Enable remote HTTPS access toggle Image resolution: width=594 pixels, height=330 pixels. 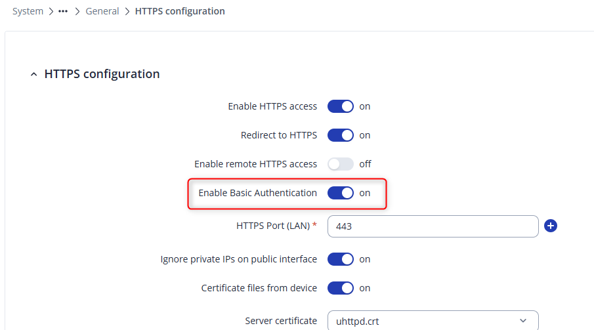pos(341,164)
